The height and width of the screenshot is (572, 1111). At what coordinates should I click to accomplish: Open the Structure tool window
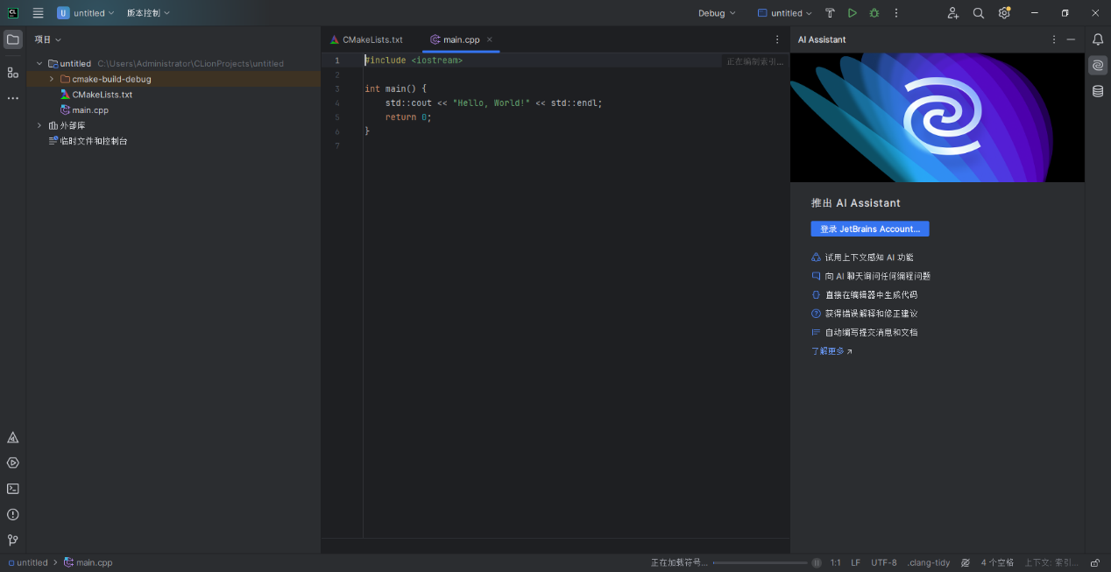coord(13,72)
